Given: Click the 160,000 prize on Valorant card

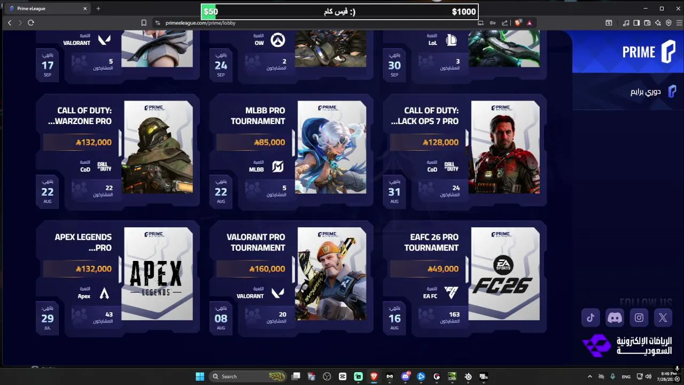Looking at the screenshot, I should click(x=267, y=269).
